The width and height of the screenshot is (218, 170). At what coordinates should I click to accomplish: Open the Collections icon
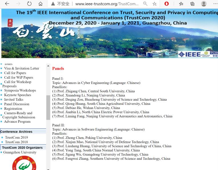[x=192, y=4]
